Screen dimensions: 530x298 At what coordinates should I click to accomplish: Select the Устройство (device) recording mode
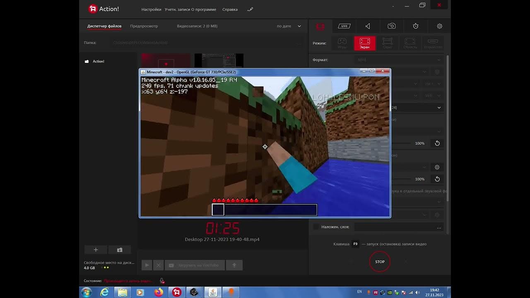point(433,43)
